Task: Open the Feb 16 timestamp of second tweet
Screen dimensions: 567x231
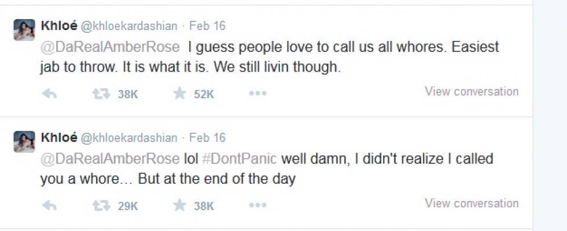Action: 207,138
